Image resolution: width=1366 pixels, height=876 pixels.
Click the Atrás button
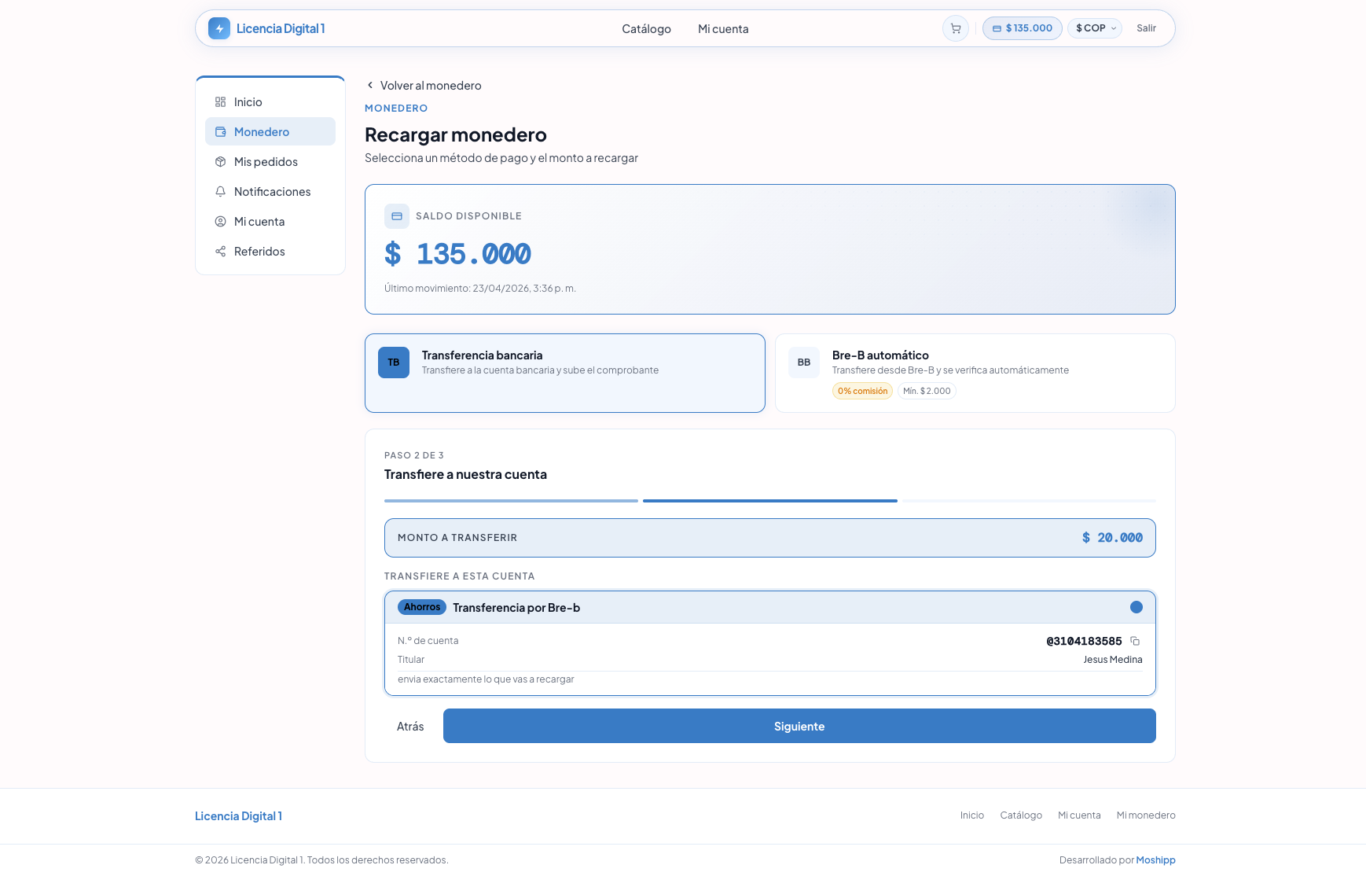tap(410, 727)
